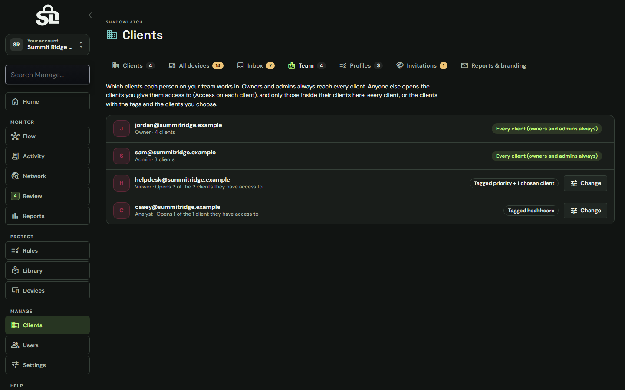Select Clients in Manage section
The image size is (625, 390).
pos(47,325)
